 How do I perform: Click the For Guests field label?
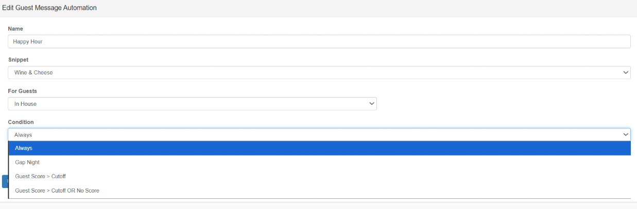[22, 91]
